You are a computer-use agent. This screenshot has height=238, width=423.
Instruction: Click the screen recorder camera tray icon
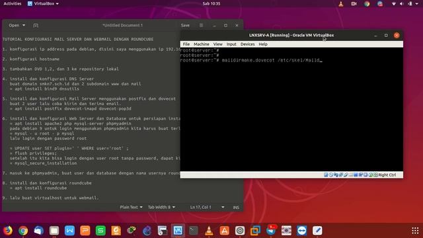pyautogui.click(x=354, y=4)
